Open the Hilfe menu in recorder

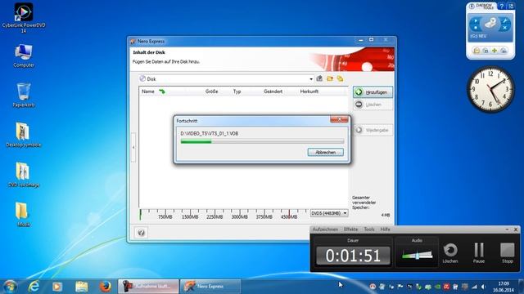tap(385, 229)
